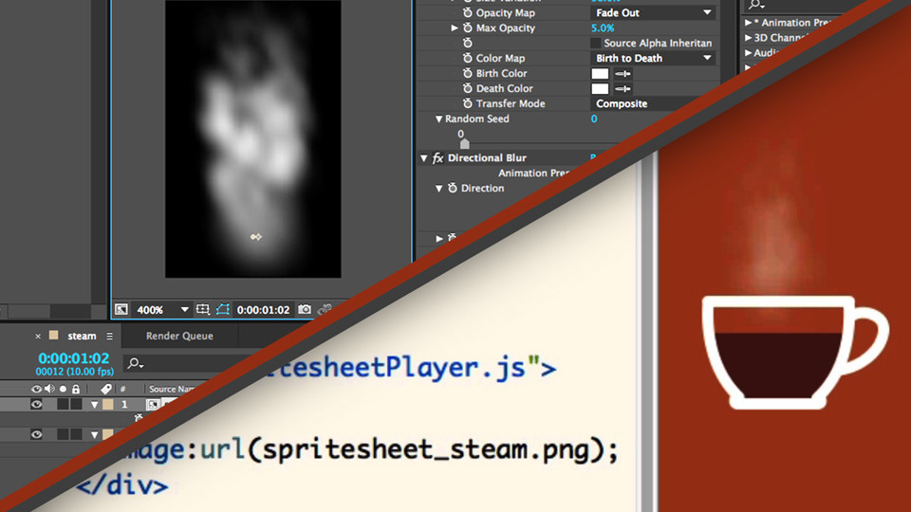
Task: Click the Max Opacity 5.0% value
Action: coord(603,27)
